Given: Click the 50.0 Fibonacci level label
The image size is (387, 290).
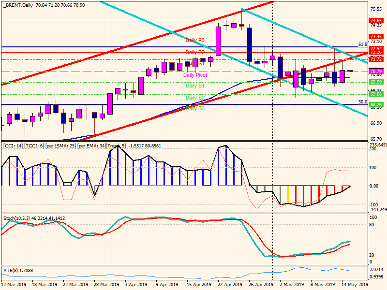Looking at the screenshot, I should click(x=362, y=102).
